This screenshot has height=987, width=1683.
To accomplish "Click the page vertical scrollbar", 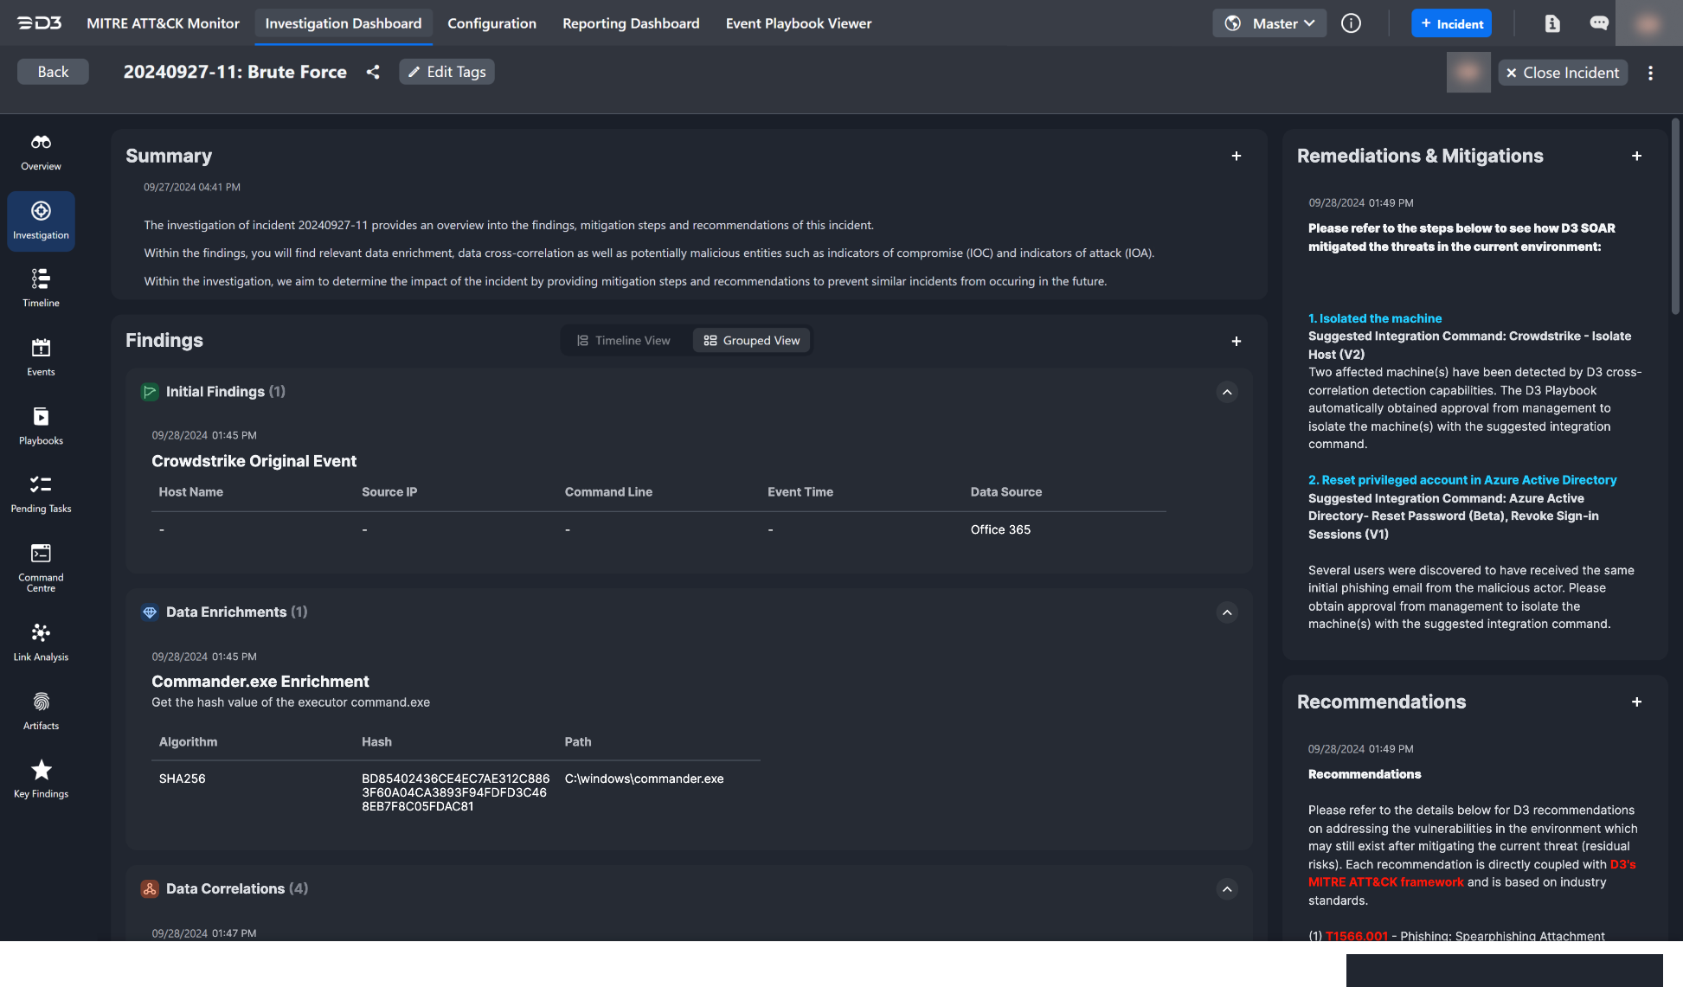I will coord(1675,216).
